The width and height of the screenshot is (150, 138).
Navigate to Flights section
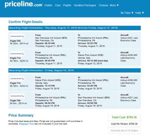pos(67,5)
